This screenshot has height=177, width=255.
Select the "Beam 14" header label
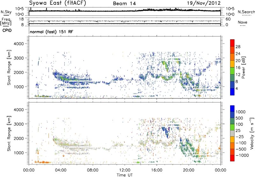124,4
